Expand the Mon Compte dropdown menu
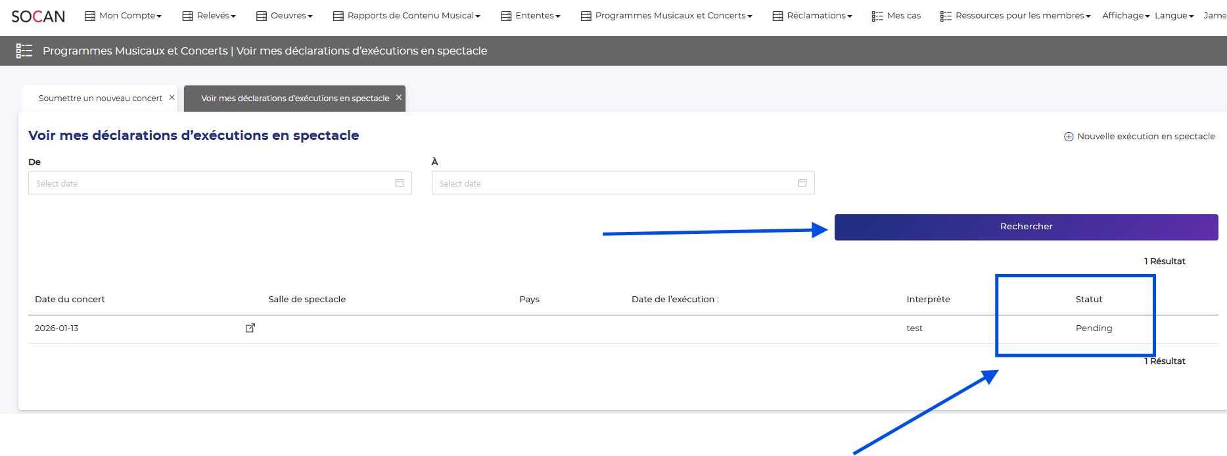This screenshot has height=456, width=1227. (x=124, y=16)
